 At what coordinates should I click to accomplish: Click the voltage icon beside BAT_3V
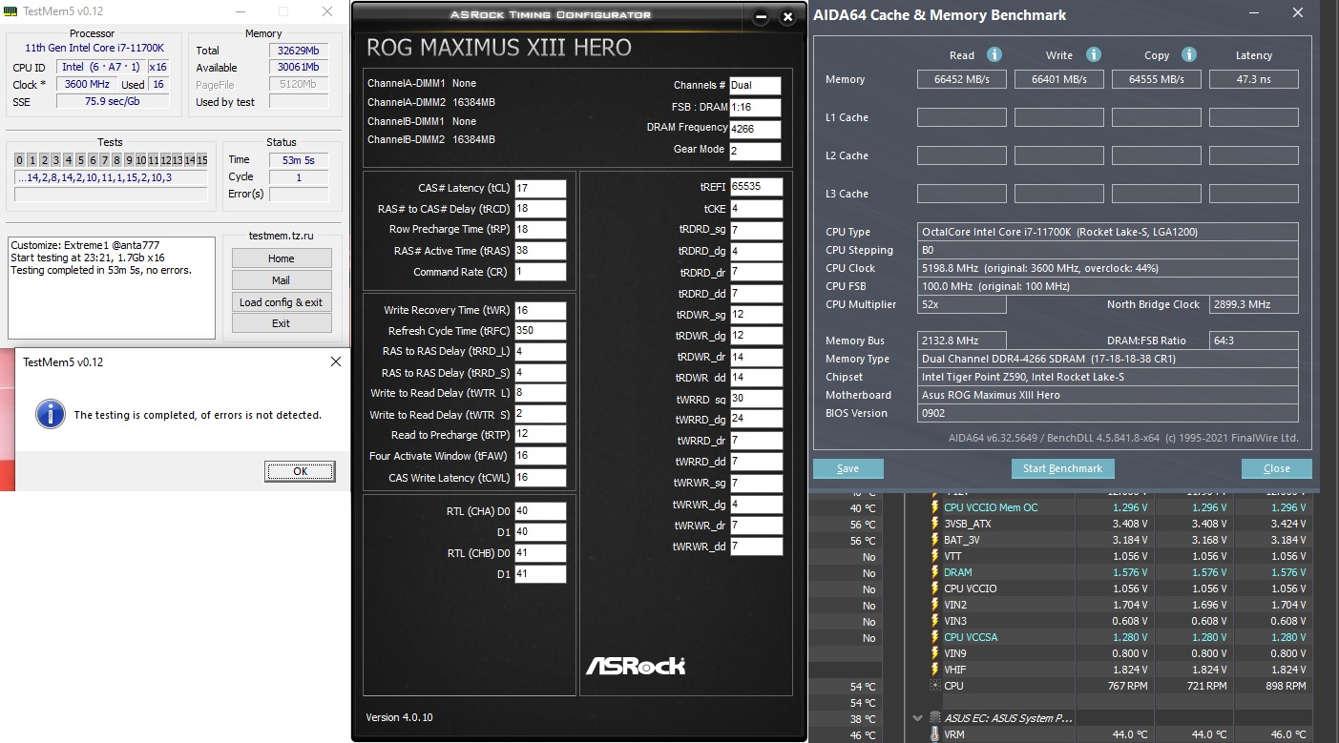pos(934,540)
